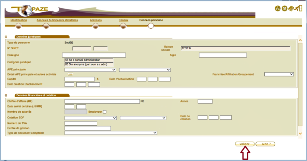Viewport: 307px width, 161px height.
Task: Open the APE details ellipsis button
Action: pyautogui.click(x=70, y=74)
